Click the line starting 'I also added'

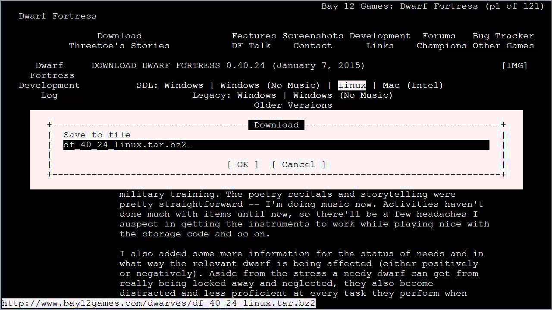(301, 254)
